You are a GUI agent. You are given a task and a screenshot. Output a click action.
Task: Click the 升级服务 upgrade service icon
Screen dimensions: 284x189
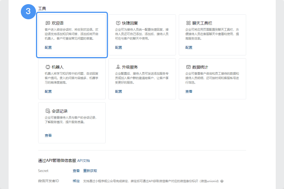pos(118,67)
